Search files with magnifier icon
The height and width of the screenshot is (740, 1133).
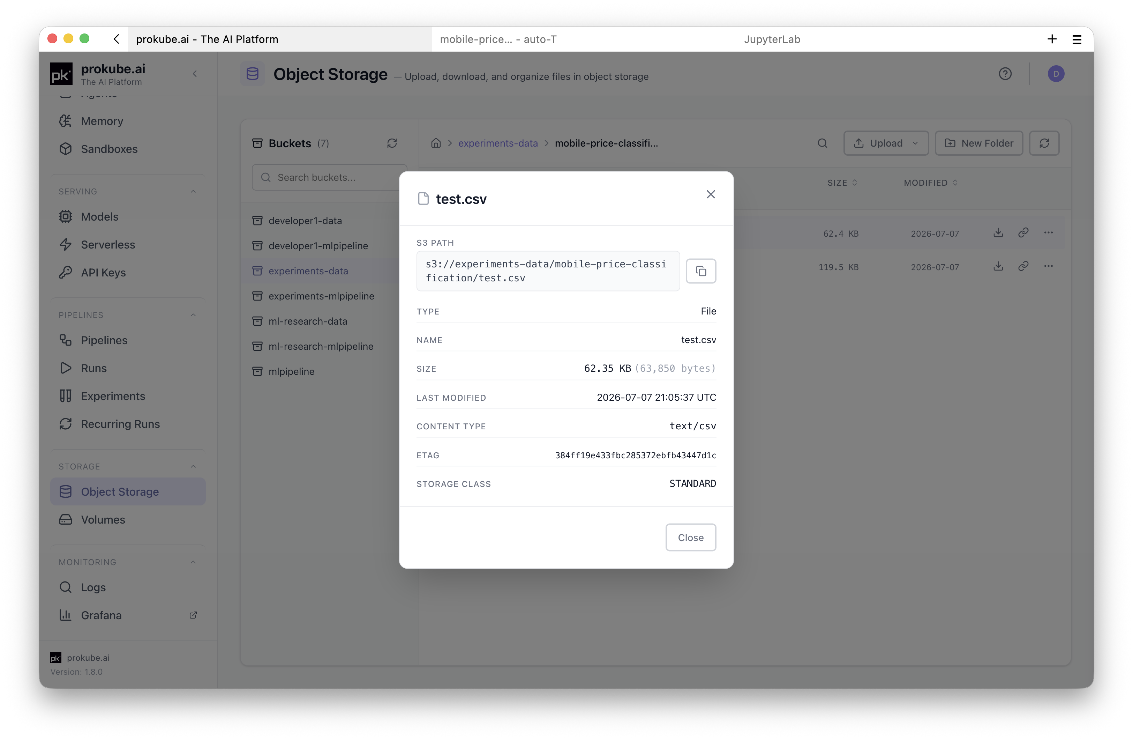[x=822, y=143]
